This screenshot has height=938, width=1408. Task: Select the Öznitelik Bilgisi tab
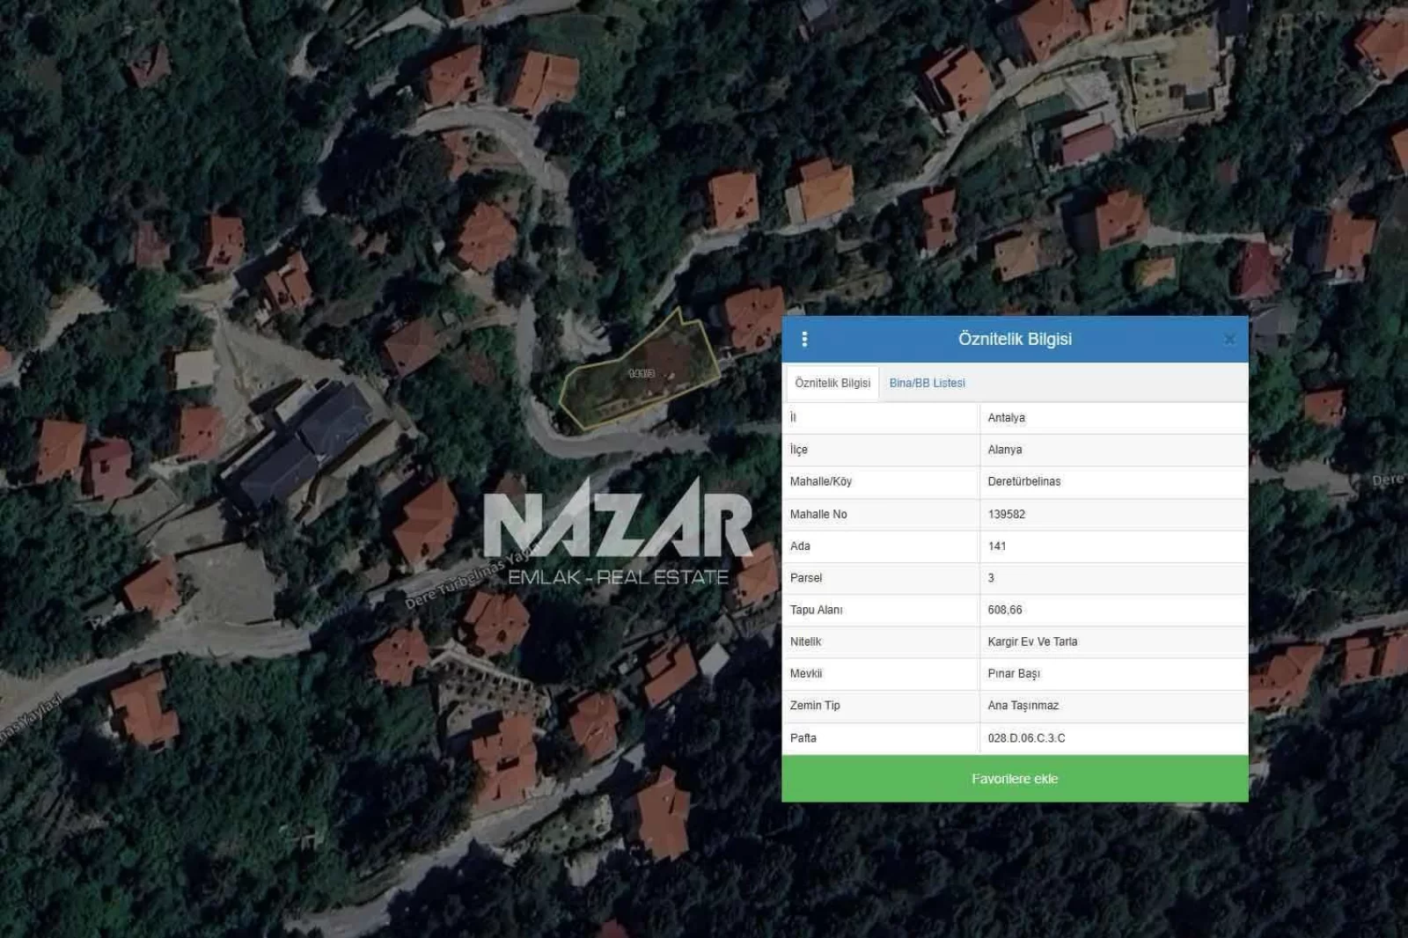pyautogui.click(x=832, y=383)
